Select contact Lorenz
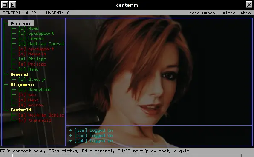 pyautogui.click(x=31, y=39)
